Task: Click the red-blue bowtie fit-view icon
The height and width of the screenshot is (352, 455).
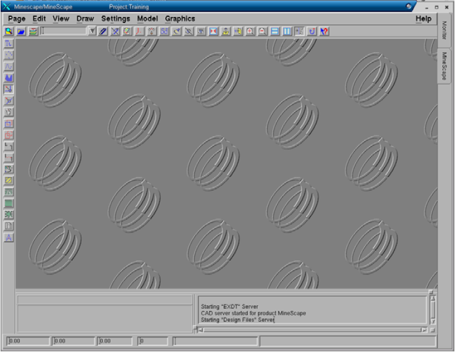Action: coord(214,31)
